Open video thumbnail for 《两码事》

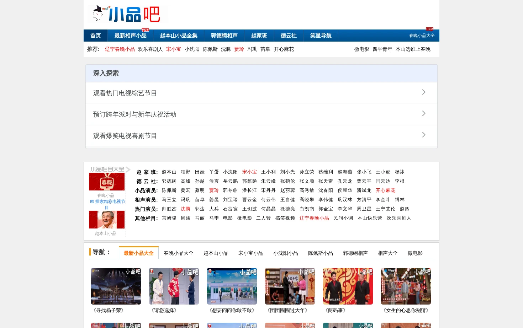click(x=348, y=286)
